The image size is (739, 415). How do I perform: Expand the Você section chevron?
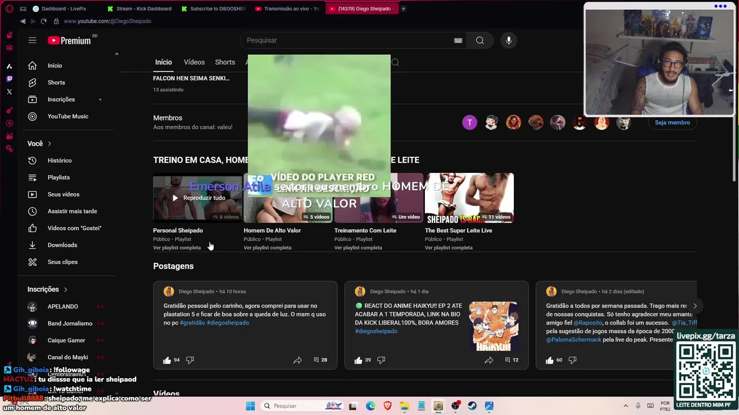[50, 144]
